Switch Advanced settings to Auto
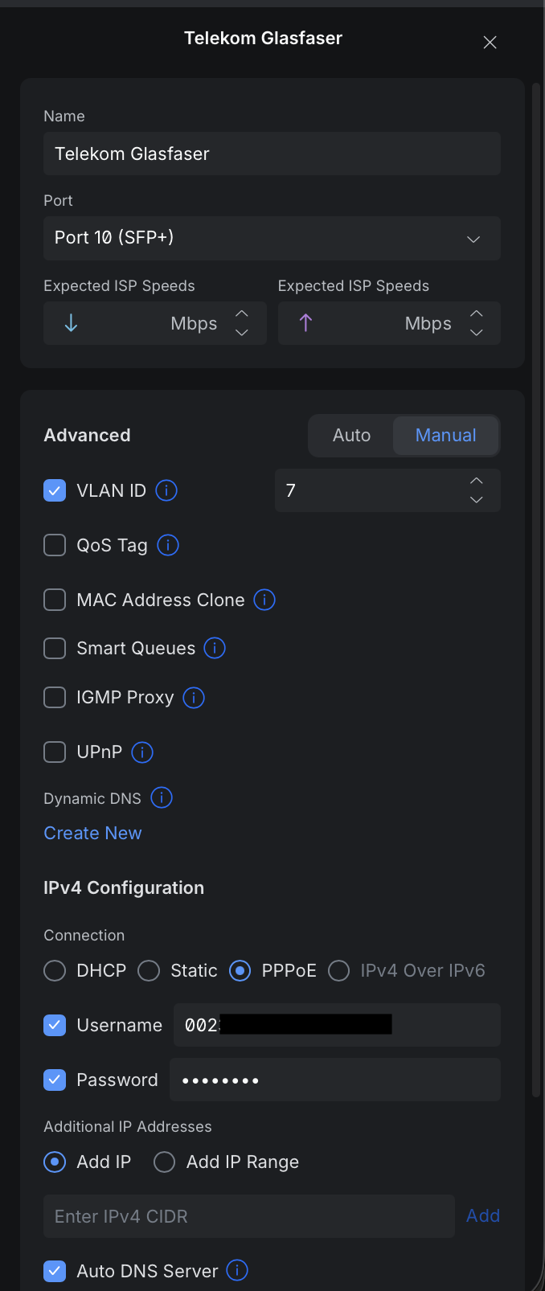The width and height of the screenshot is (545, 1291). (351, 435)
